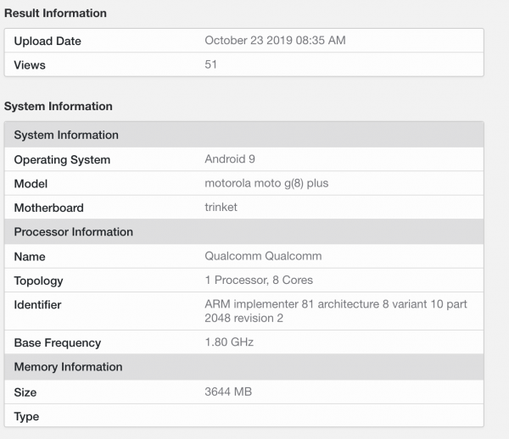Select the Upload Date label
The image size is (509, 439).
pos(48,42)
